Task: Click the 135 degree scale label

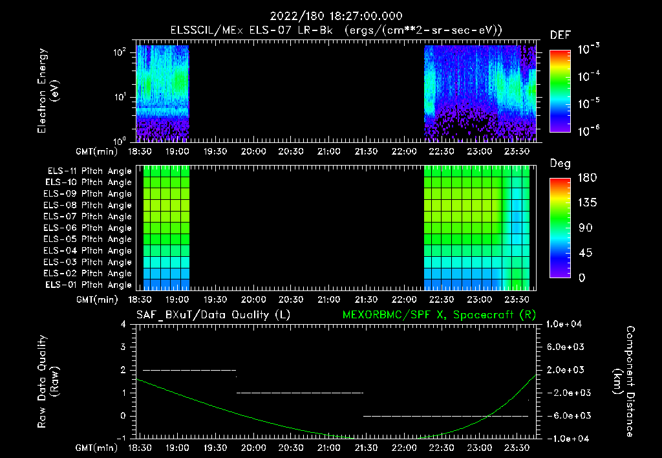Action: (x=587, y=203)
